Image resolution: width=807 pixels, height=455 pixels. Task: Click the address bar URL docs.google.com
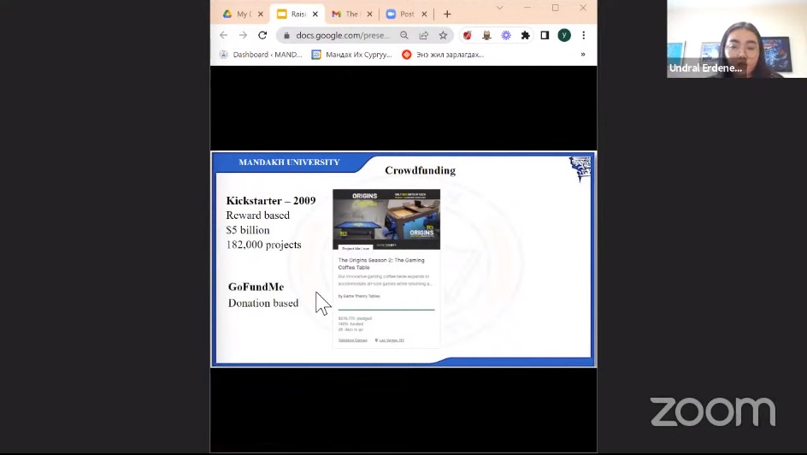[343, 35]
